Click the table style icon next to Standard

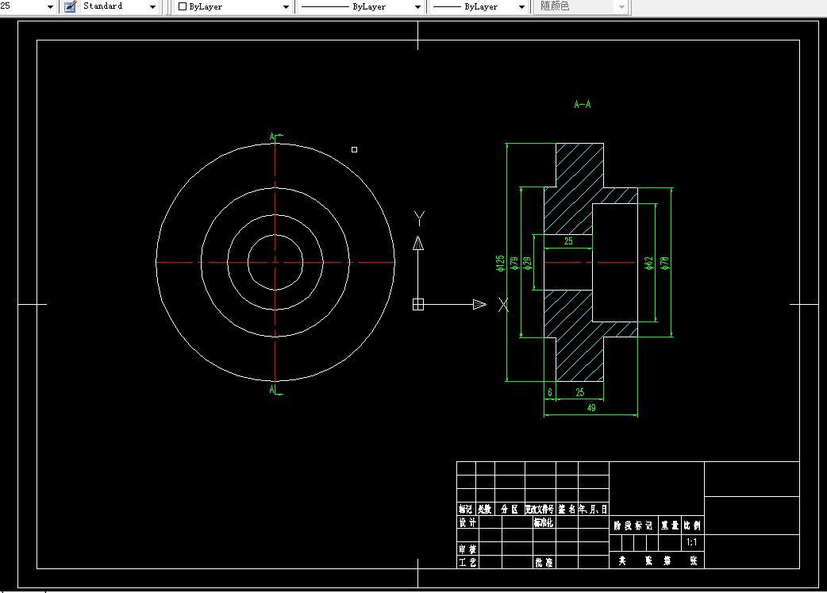[70, 7]
